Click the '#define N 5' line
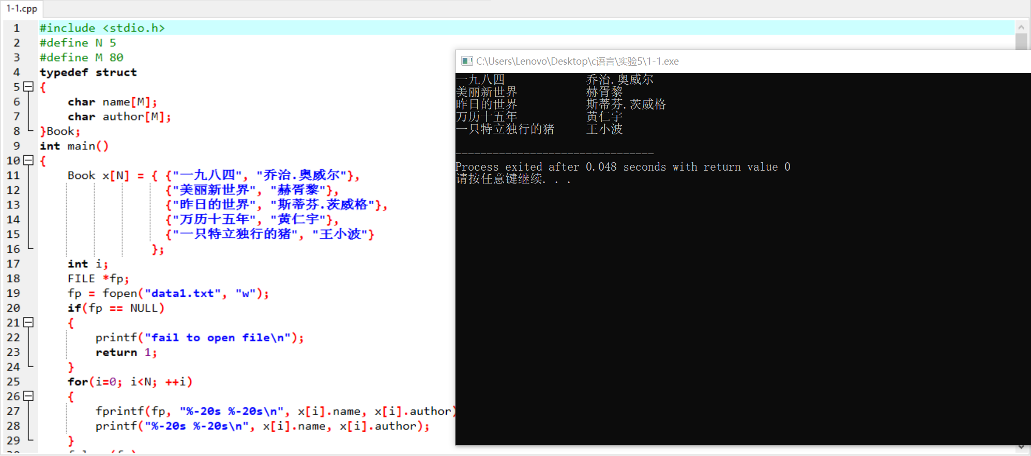1031x456 pixels. pos(78,43)
